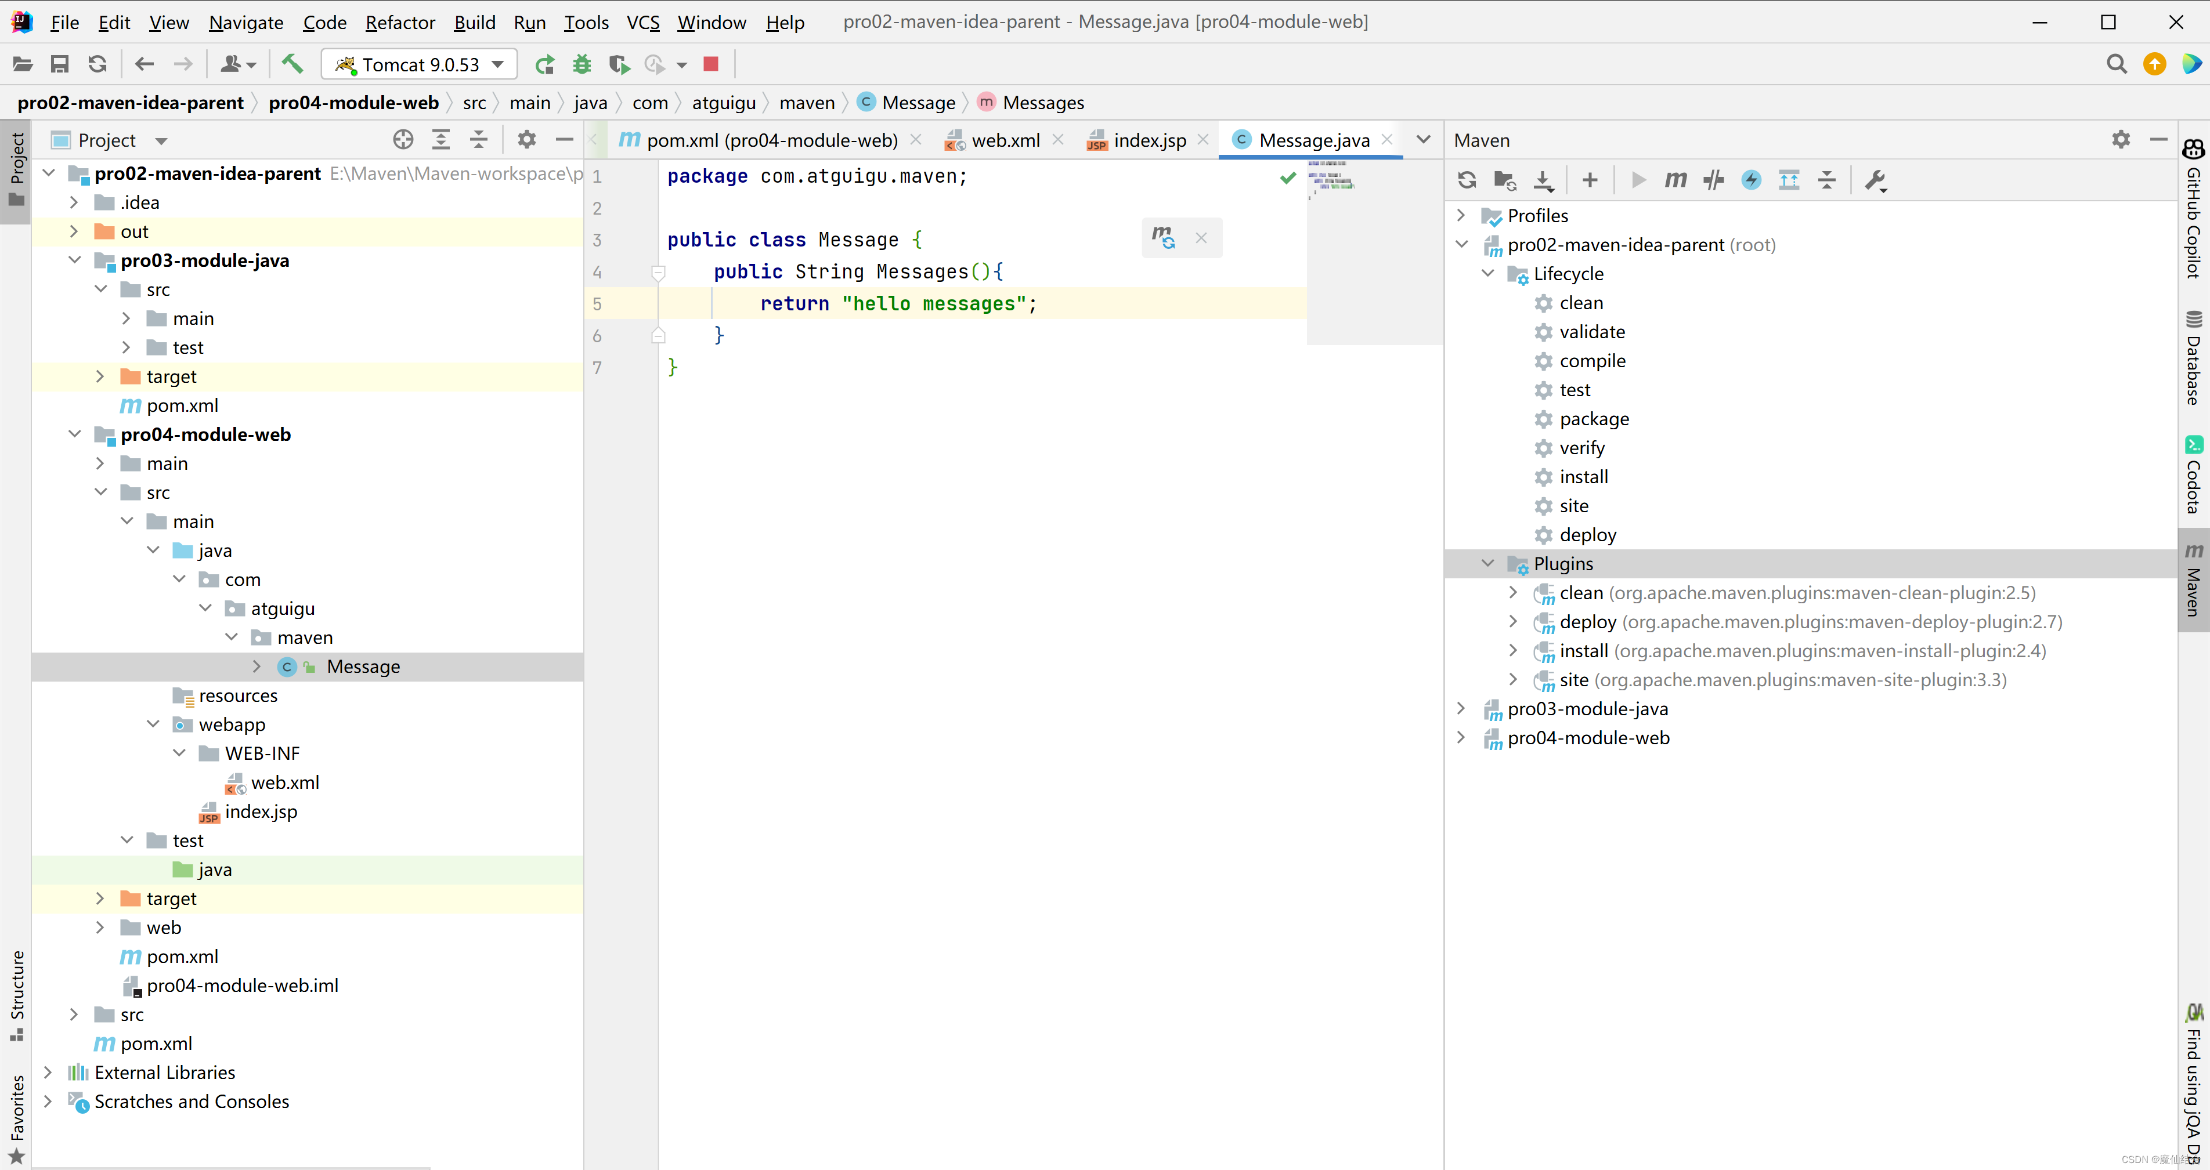Stop the running process with red square
This screenshot has width=2210, height=1170.
coord(710,64)
